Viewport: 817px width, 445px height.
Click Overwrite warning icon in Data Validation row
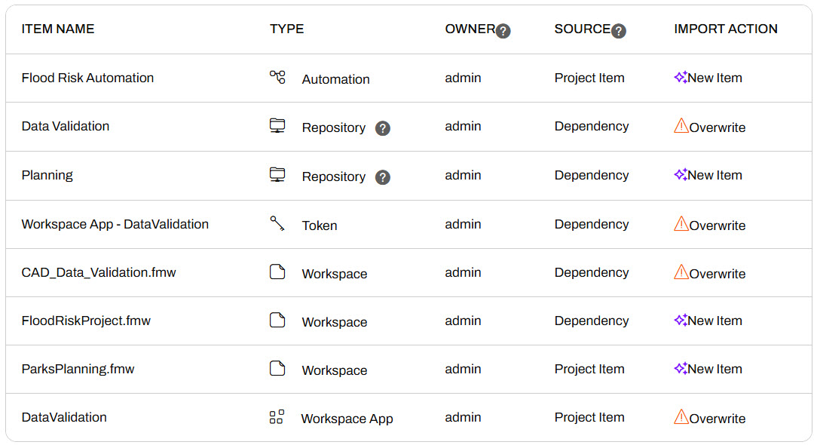tap(681, 126)
